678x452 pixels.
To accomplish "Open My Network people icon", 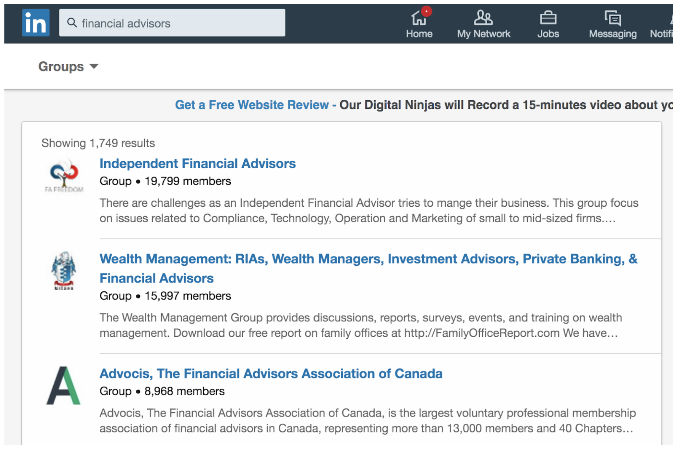I will coord(483,18).
